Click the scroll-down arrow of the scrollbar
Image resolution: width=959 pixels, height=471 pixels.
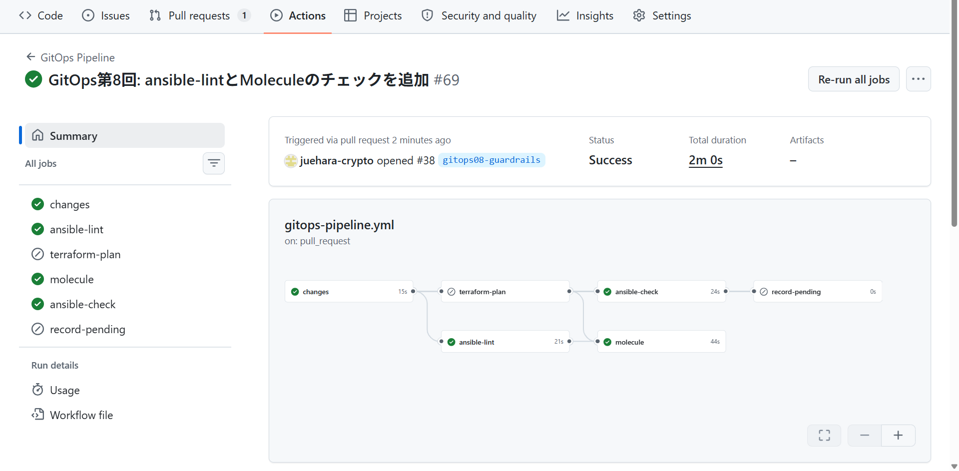(x=954, y=467)
